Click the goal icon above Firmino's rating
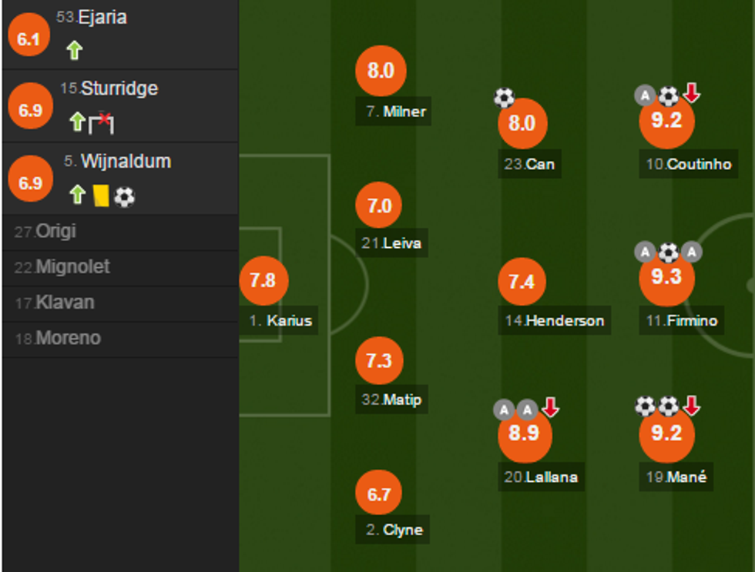 [668, 252]
